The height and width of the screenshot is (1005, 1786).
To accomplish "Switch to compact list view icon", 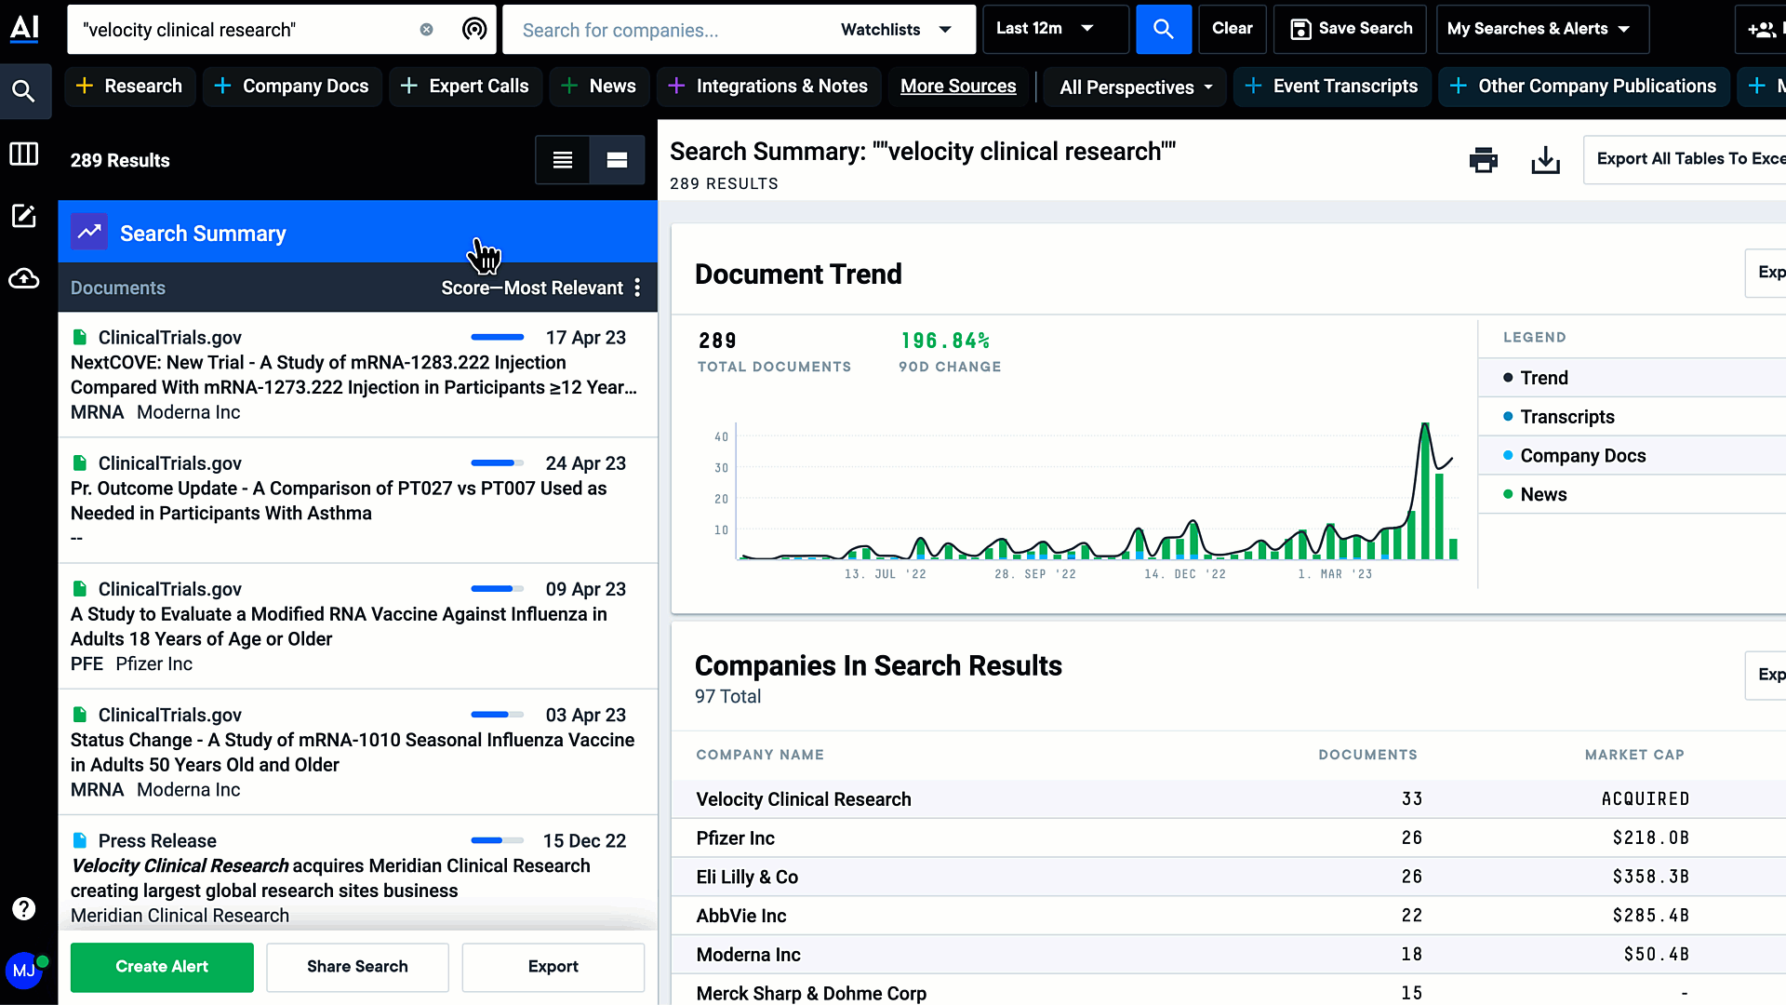I will [x=563, y=160].
